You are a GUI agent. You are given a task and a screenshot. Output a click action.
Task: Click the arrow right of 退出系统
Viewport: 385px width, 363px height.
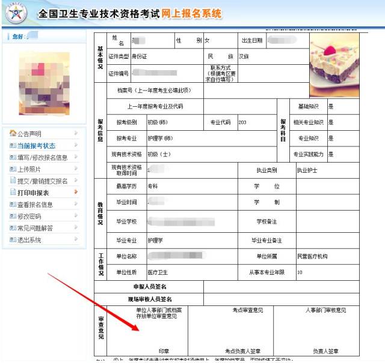(x=76, y=239)
